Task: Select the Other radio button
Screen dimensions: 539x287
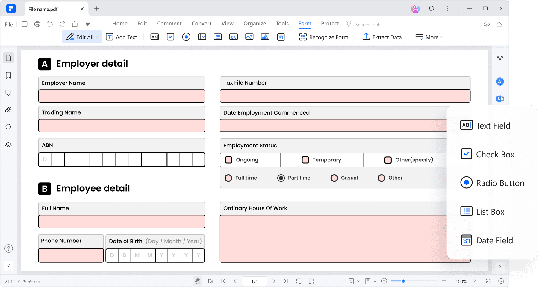Action: click(x=381, y=178)
